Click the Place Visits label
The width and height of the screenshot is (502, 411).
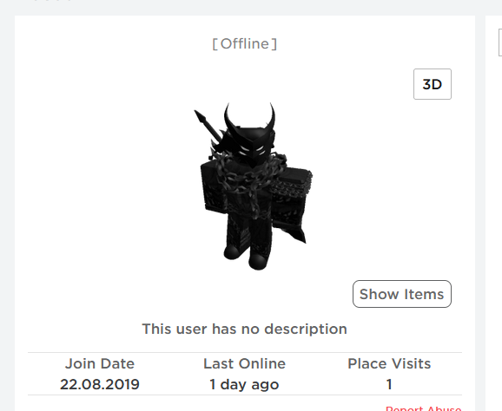click(389, 363)
